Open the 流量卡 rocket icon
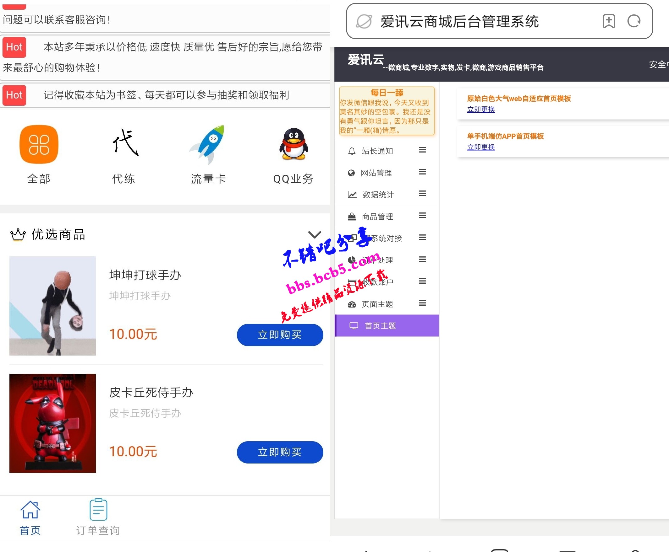Screen dimensions: 669x552 [208, 145]
